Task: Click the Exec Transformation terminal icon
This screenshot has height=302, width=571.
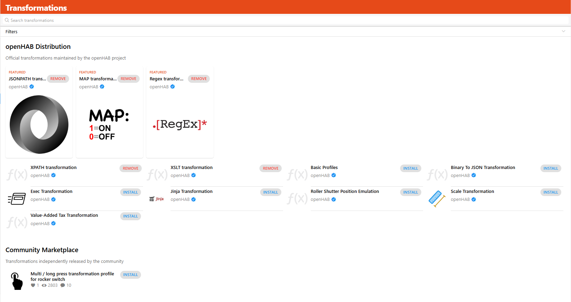Action: (17, 199)
